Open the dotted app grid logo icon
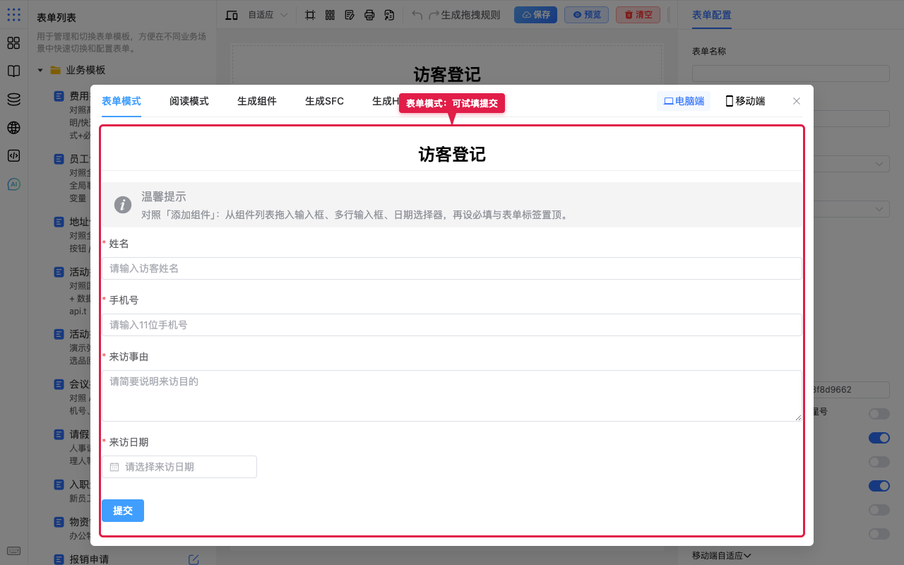904x565 pixels. click(x=13, y=14)
